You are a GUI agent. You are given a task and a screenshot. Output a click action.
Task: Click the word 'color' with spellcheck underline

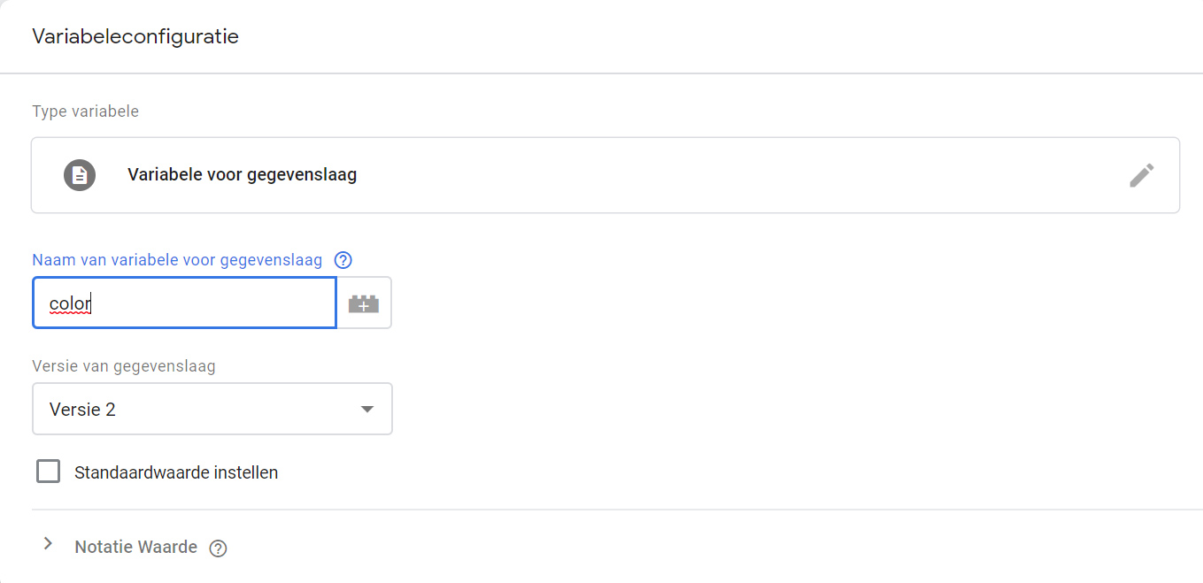[70, 303]
